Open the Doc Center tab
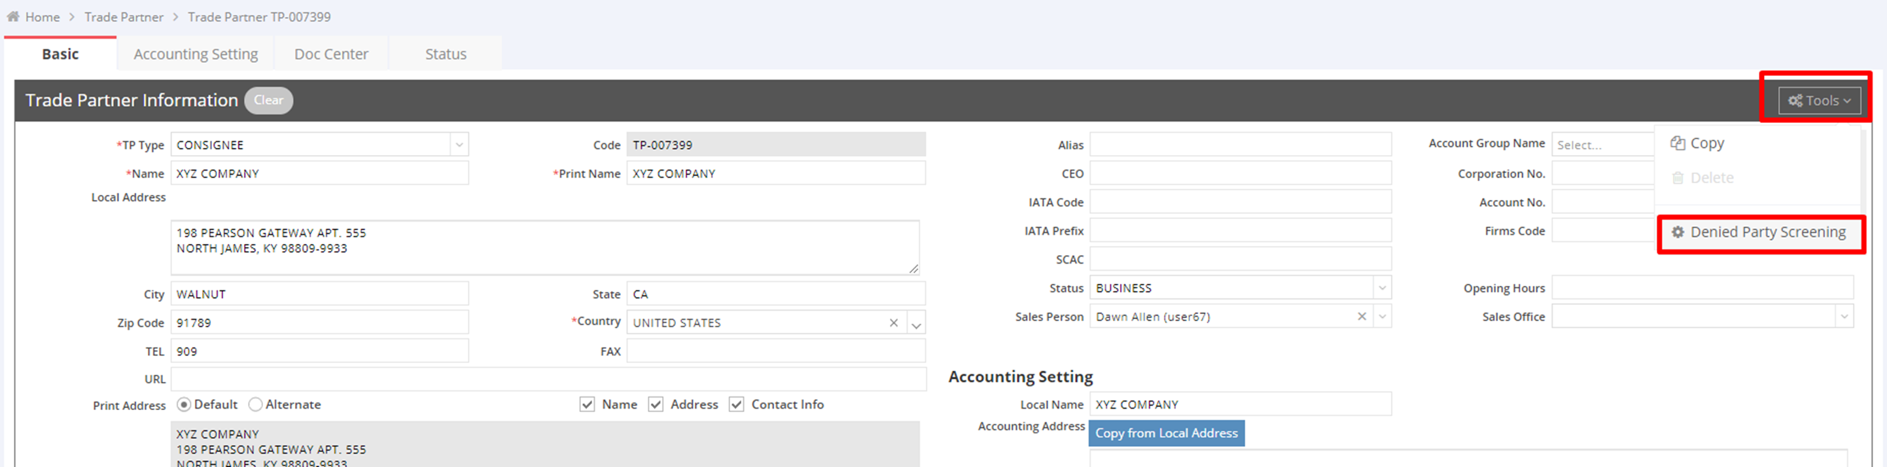 point(331,54)
